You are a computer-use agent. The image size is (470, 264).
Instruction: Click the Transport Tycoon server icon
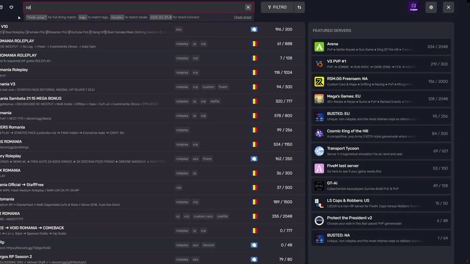click(x=319, y=151)
